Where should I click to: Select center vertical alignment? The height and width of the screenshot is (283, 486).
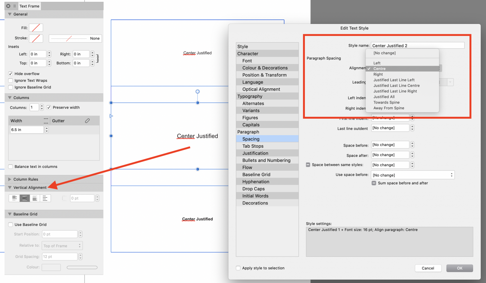coord(25,198)
